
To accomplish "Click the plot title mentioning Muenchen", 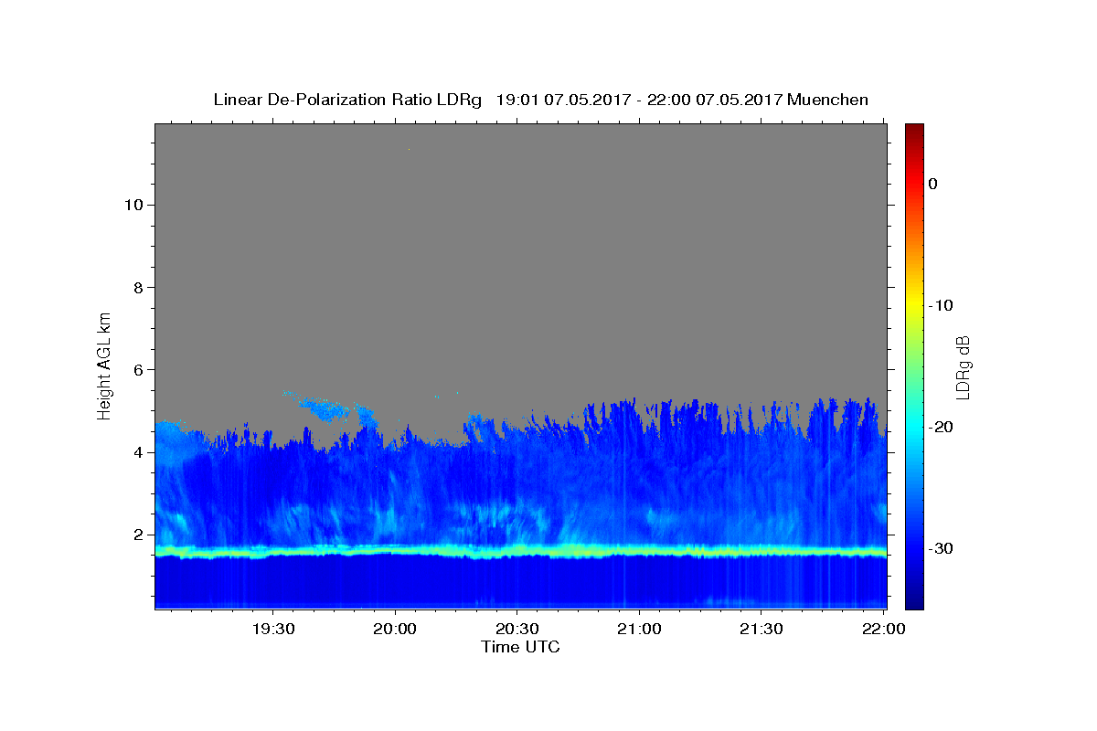I will (x=540, y=100).
